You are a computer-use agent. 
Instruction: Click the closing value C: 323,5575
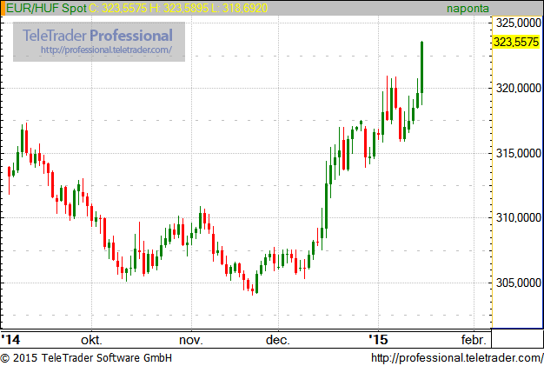point(118,8)
